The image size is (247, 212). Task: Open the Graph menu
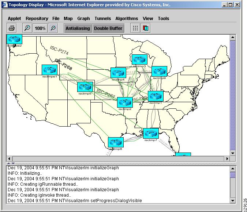(83, 19)
